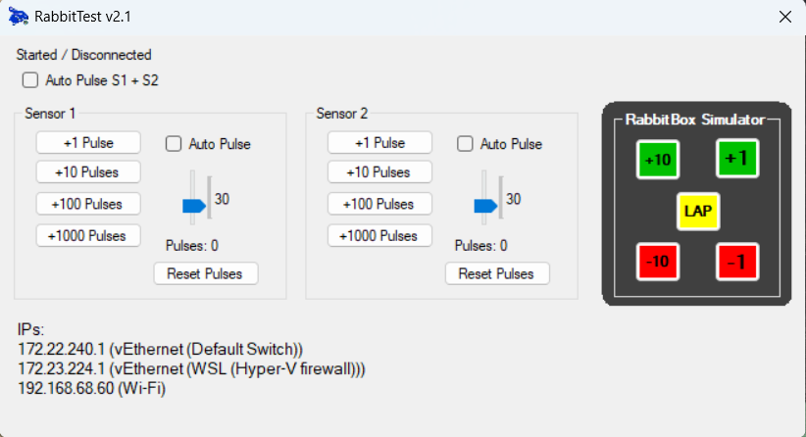Send +10 Pulses on Sensor 1
Screen dimensions: 806x437
pos(88,172)
